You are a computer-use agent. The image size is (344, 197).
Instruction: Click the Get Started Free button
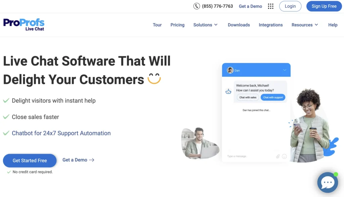pos(30,160)
